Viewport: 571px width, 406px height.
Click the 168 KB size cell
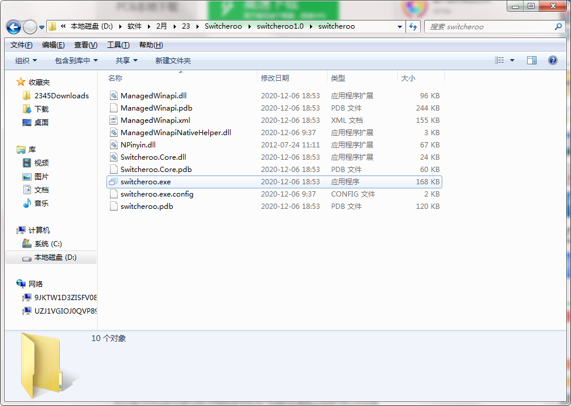coord(428,182)
